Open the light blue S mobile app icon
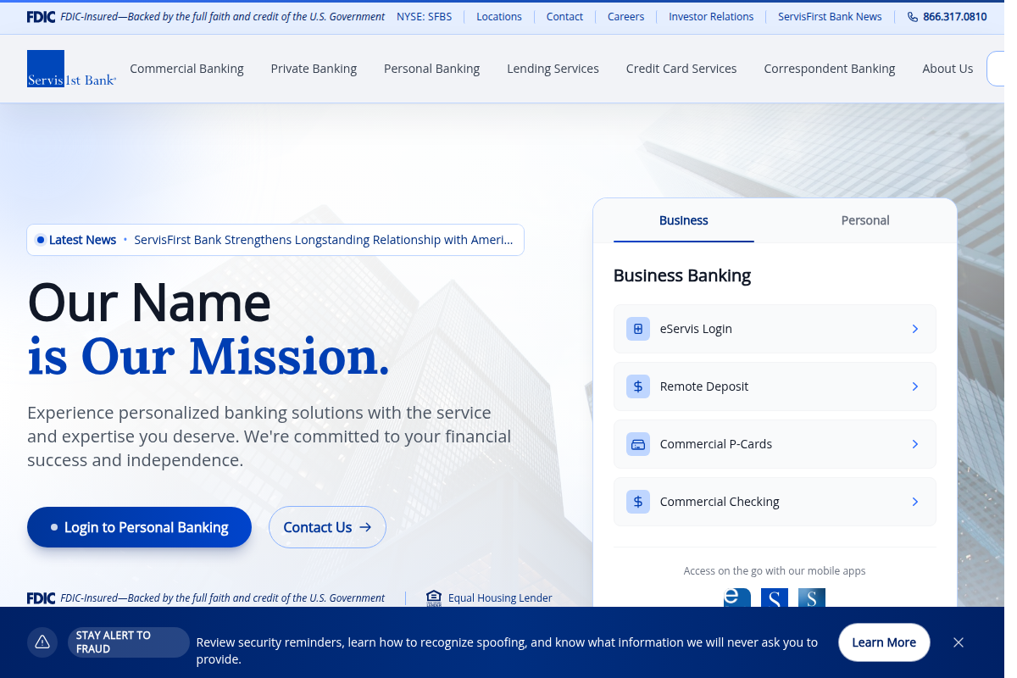The height and width of the screenshot is (678, 1017). click(812, 597)
